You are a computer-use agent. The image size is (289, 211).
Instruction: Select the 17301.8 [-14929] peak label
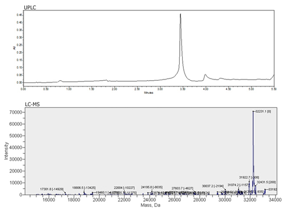tap(51, 189)
